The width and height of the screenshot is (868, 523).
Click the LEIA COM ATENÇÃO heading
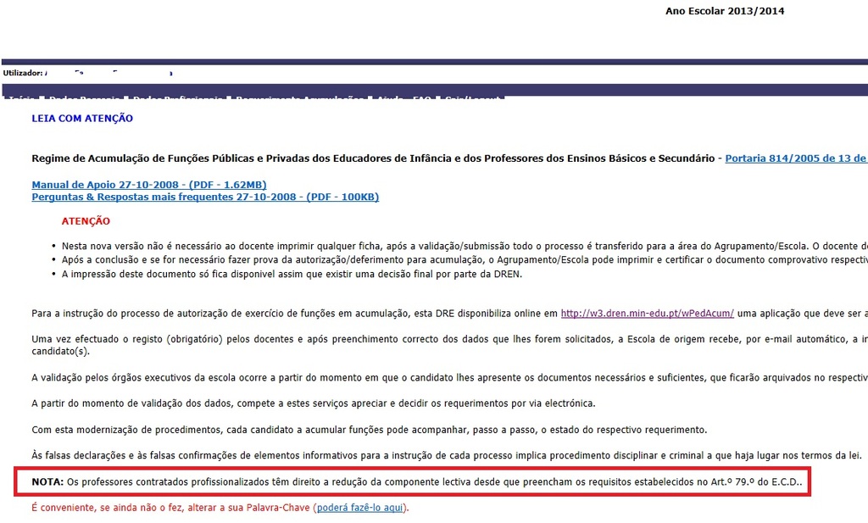(82, 119)
